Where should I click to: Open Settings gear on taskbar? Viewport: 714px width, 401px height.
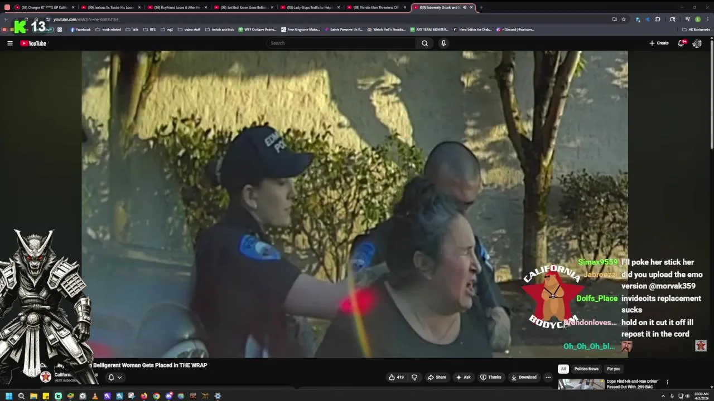pos(218,396)
